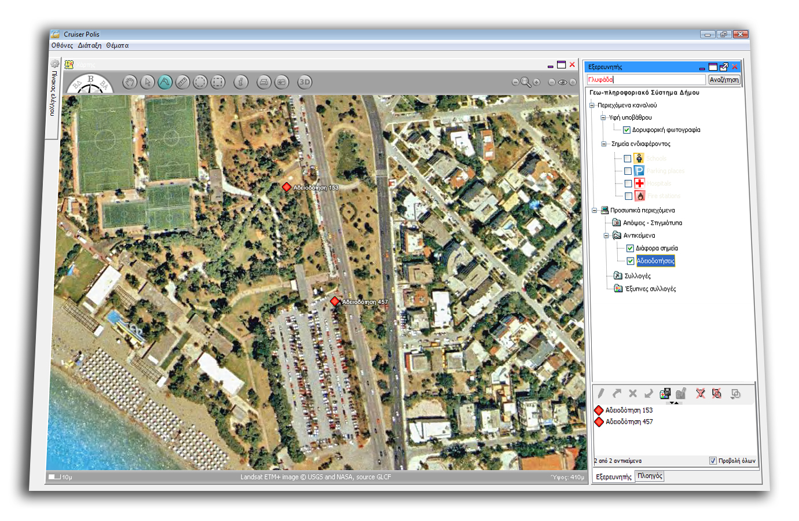
Task: Enable the Parking places layer checkbox
Action: point(628,171)
